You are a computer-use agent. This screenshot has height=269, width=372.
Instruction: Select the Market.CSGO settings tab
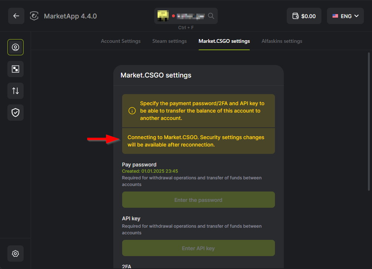[224, 41]
